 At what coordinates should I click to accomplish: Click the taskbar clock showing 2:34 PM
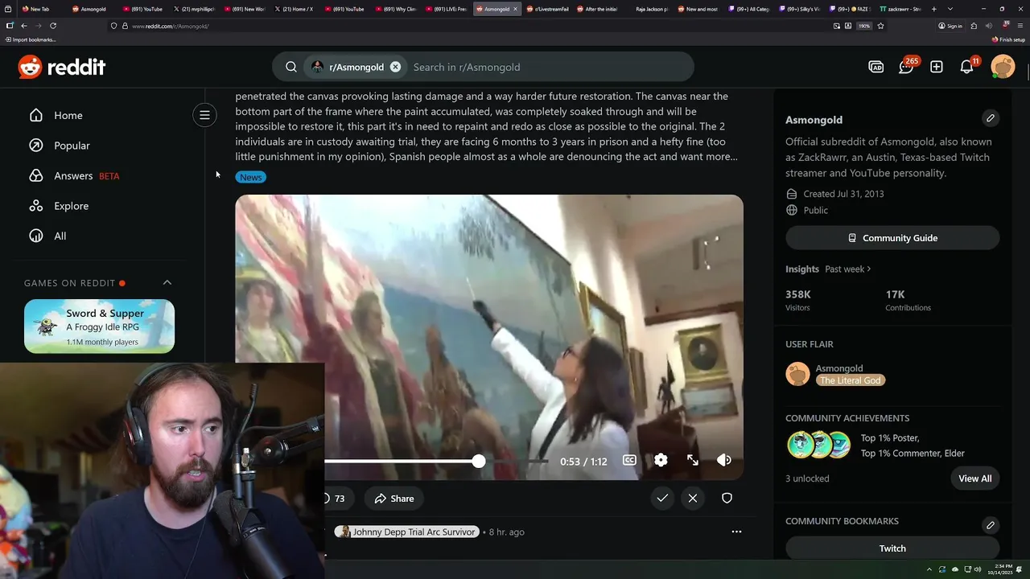pyautogui.click(x=1000, y=569)
